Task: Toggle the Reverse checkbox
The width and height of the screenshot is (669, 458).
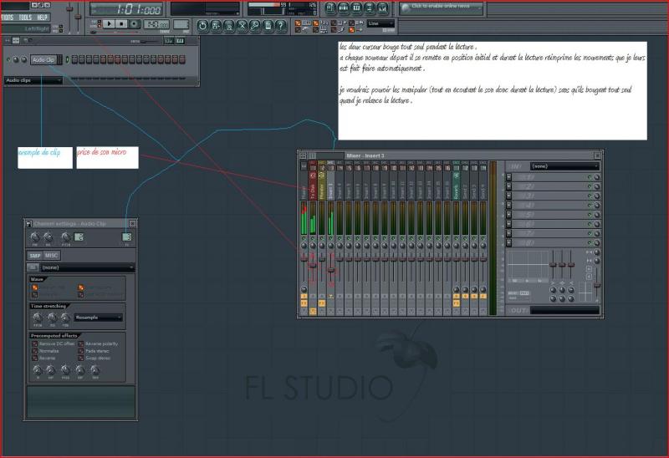Action: point(34,359)
